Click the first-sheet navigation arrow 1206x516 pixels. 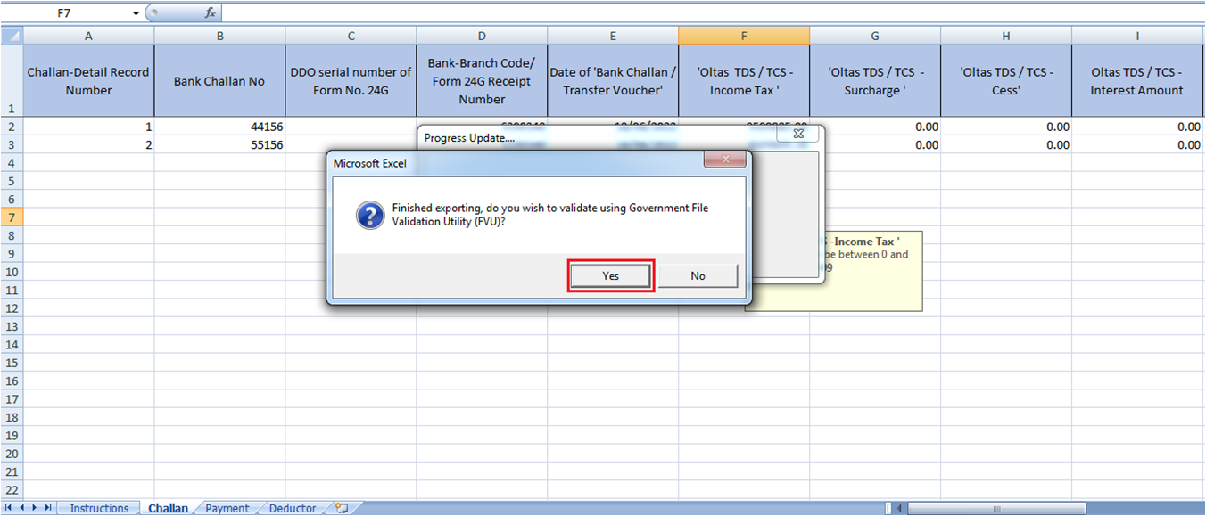coord(9,507)
